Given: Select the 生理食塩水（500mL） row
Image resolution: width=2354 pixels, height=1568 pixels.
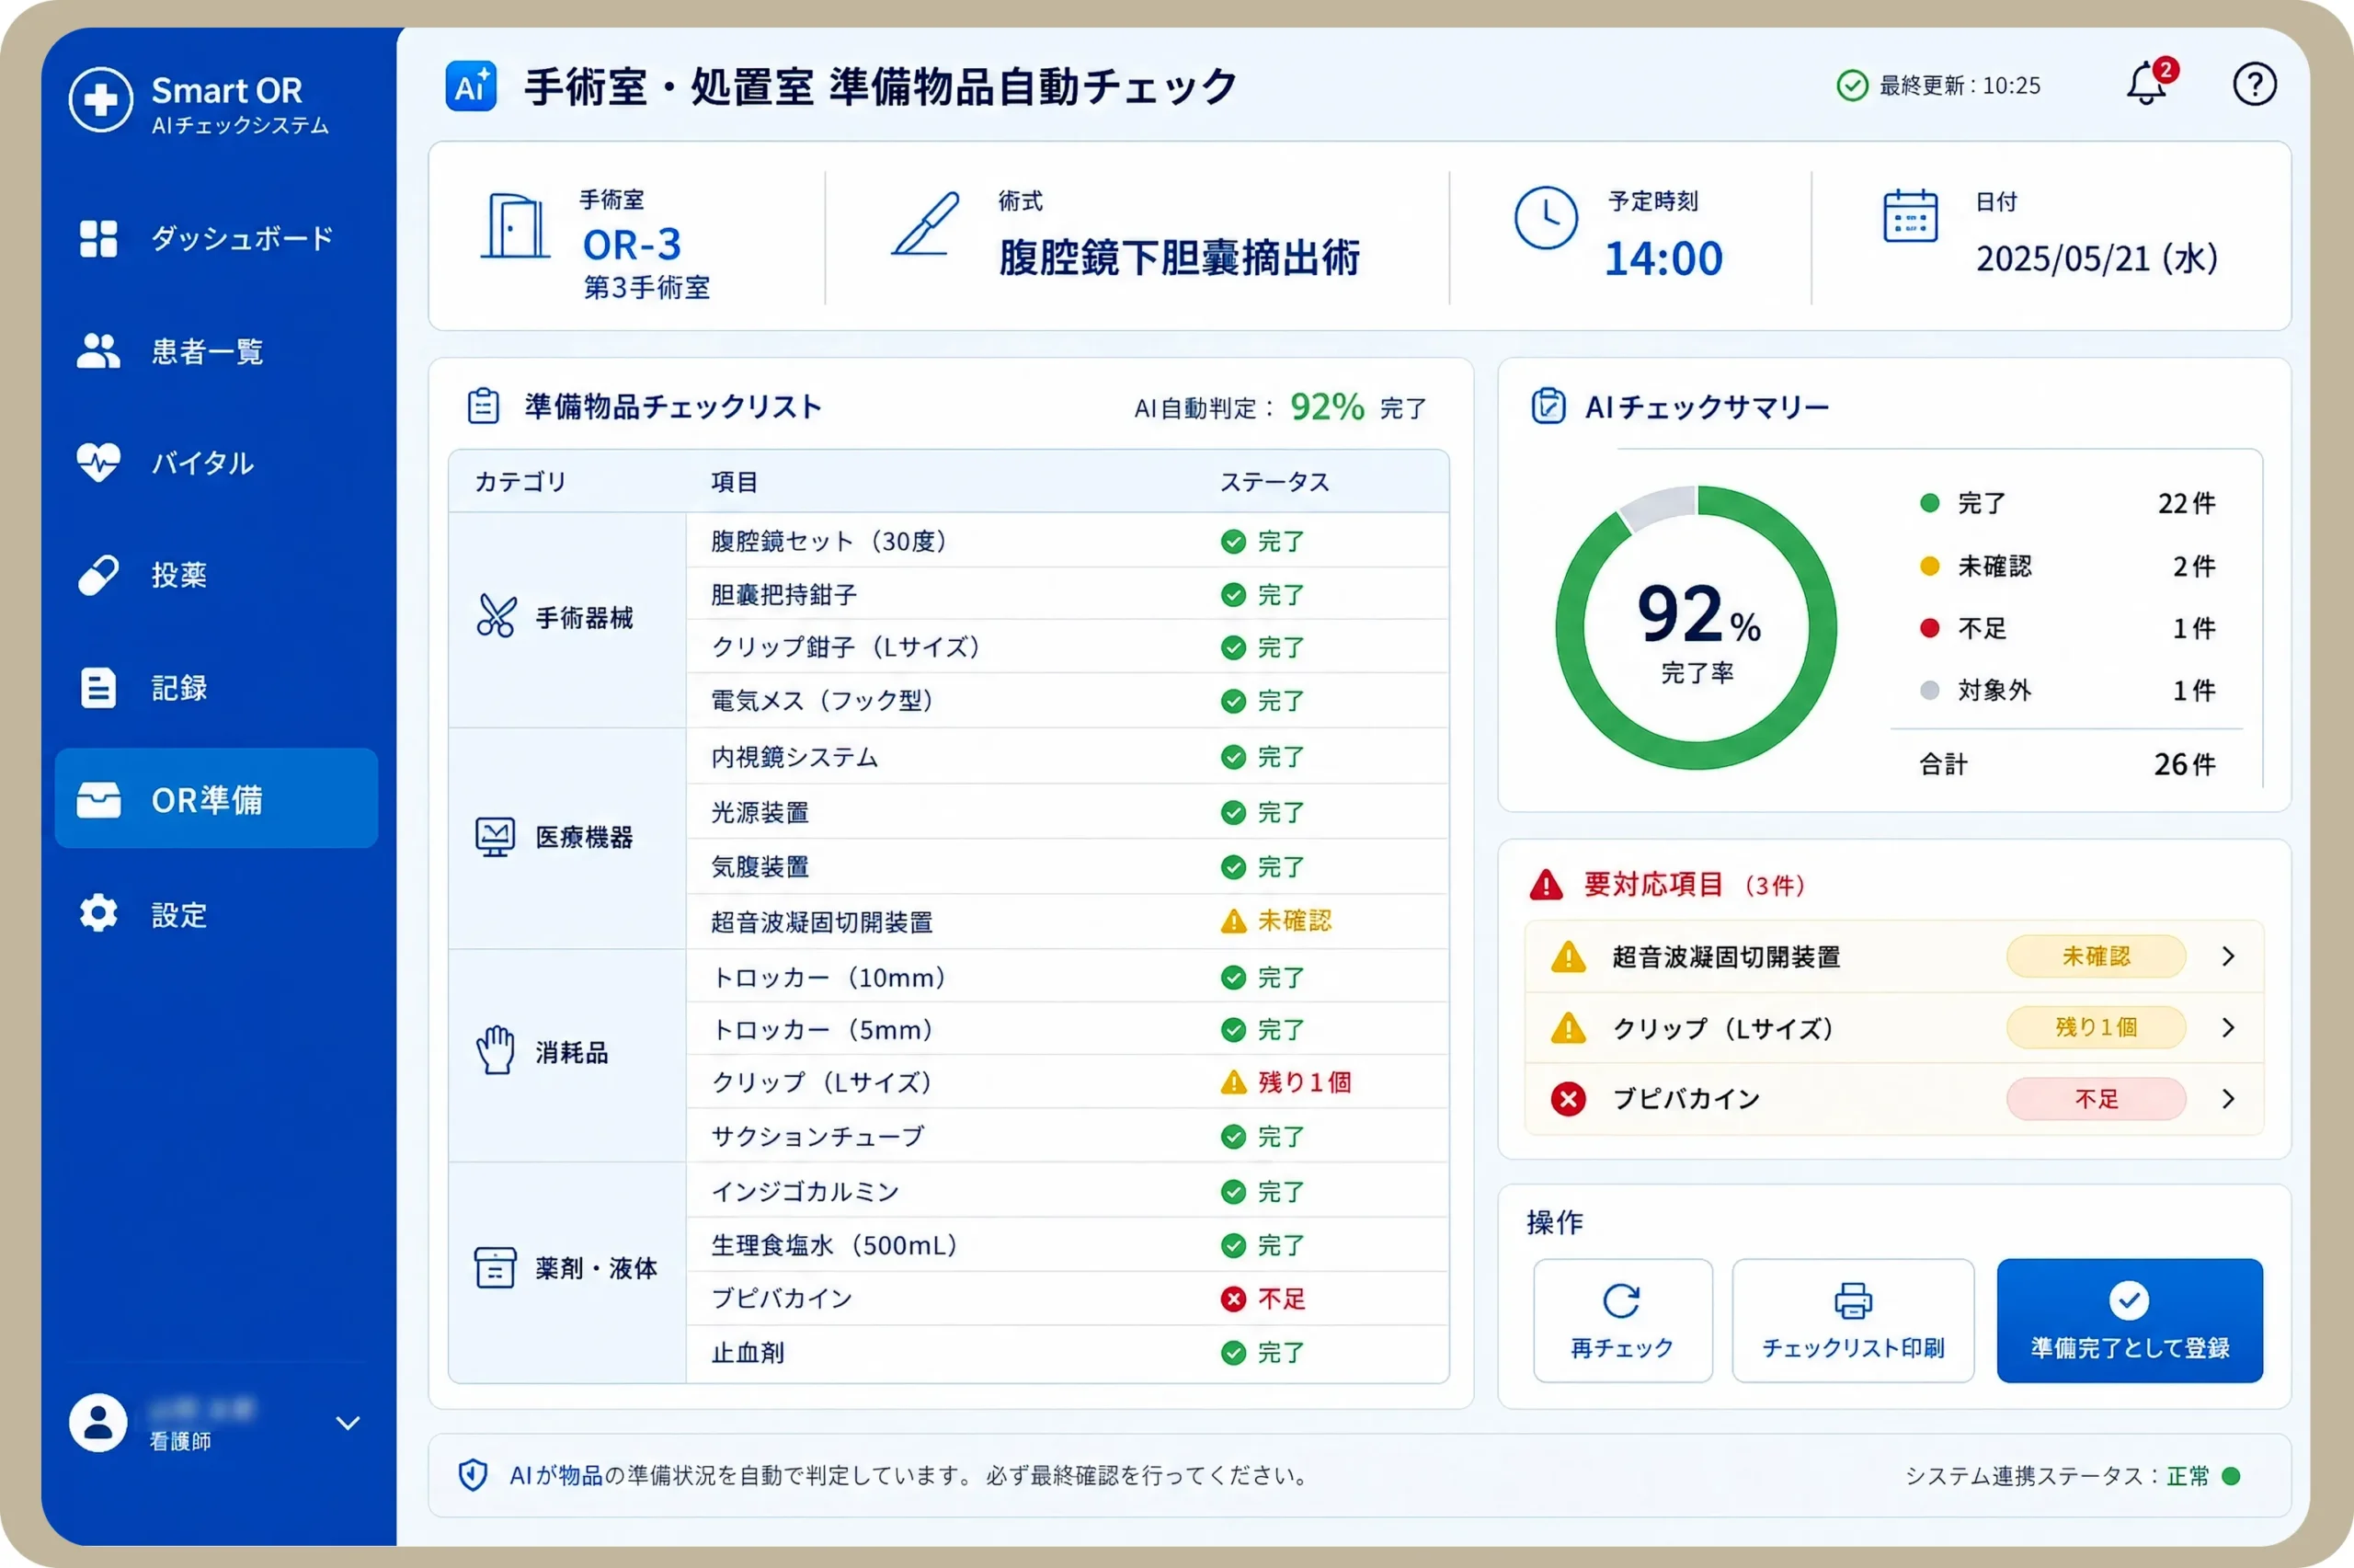Looking at the screenshot, I should coord(1068,1245).
